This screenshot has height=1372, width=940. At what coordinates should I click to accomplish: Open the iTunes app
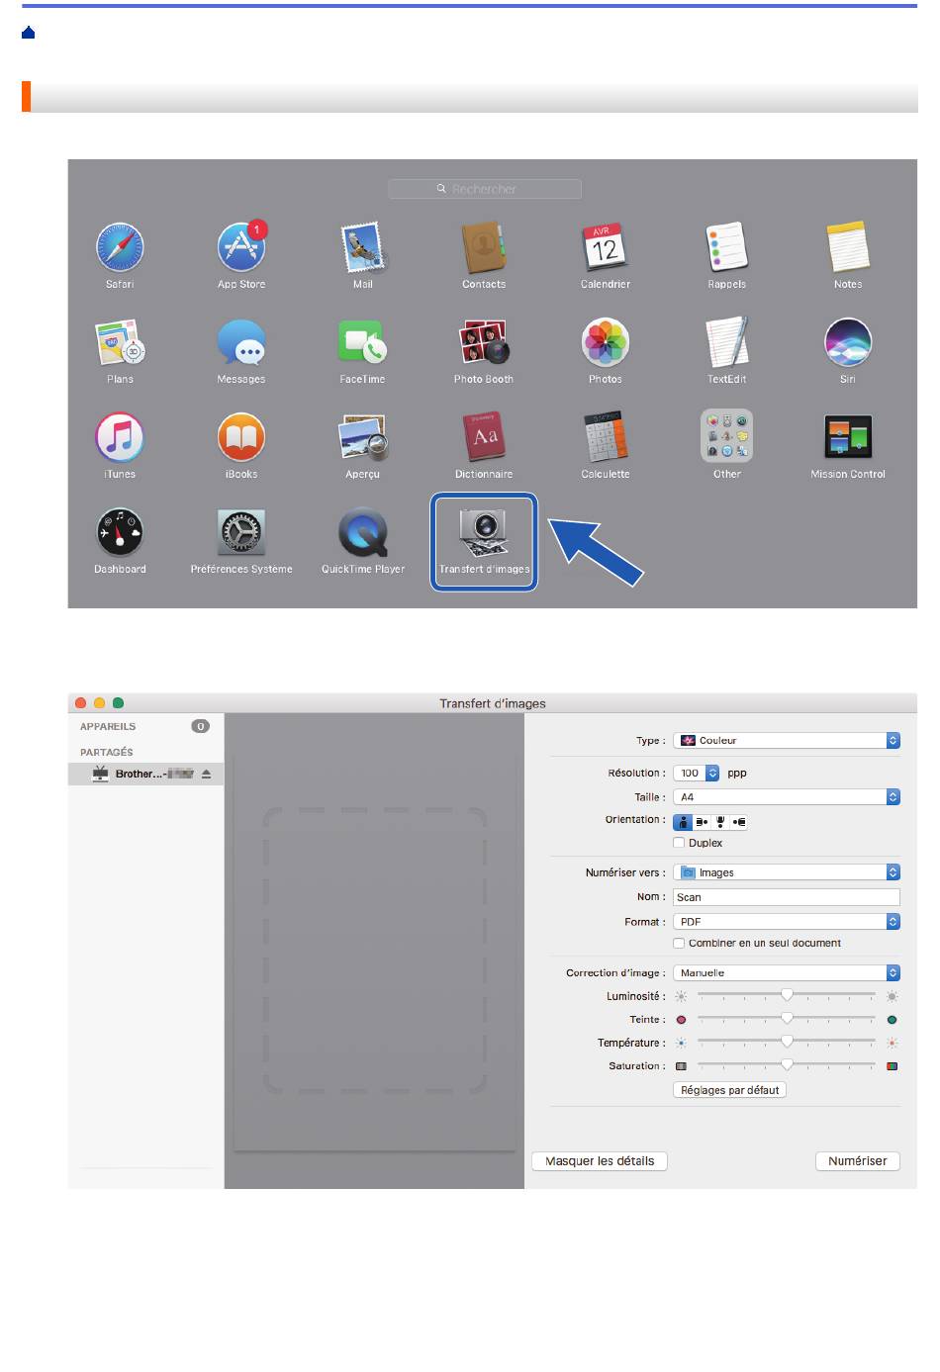[120, 437]
